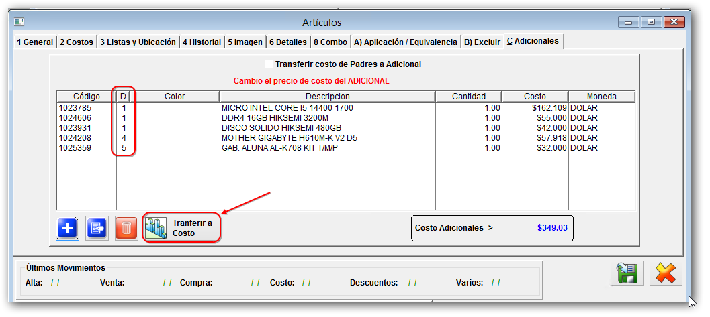Select row with code 1023931

point(346,128)
